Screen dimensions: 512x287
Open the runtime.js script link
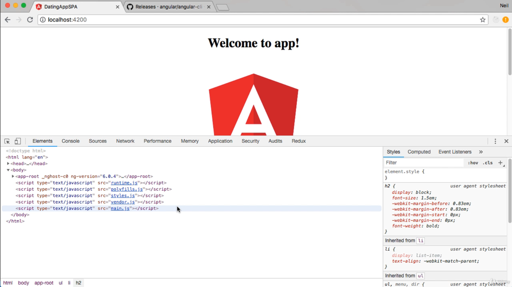pyautogui.click(x=124, y=183)
